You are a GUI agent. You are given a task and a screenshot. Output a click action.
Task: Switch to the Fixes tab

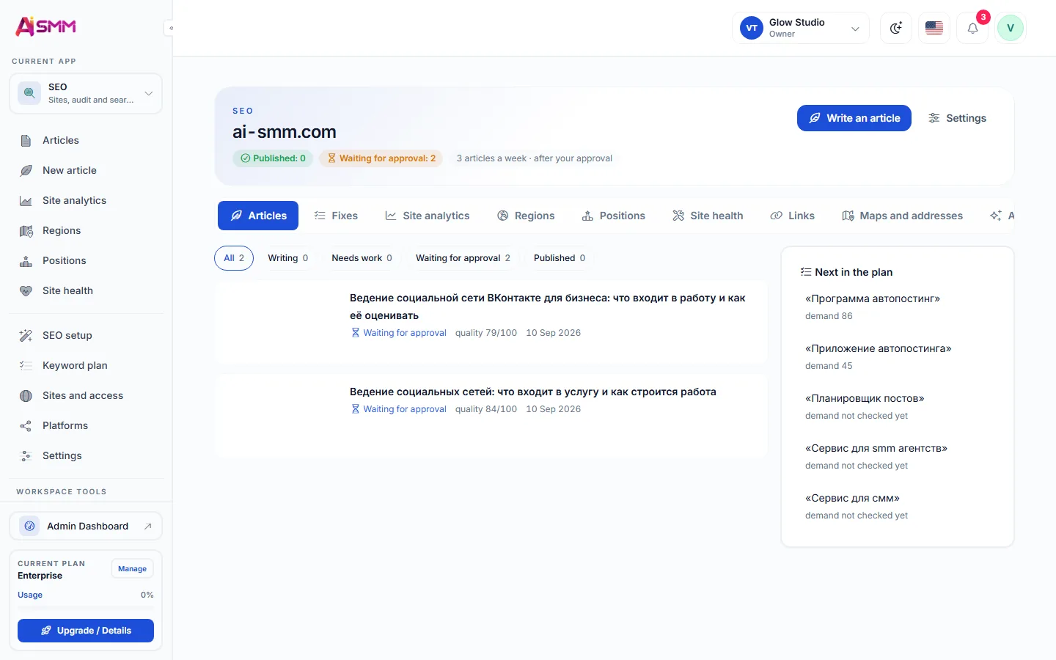(x=336, y=216)
